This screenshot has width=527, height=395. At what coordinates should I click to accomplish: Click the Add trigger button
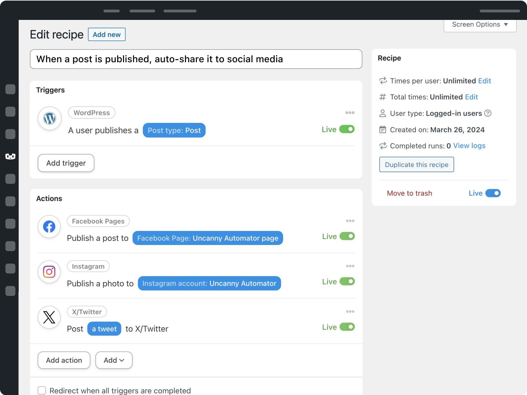(66, 163)
